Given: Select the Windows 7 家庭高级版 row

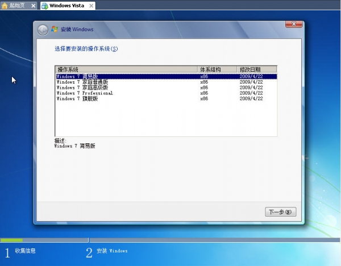Looking at the screenshot, I should tap(167, 88).
